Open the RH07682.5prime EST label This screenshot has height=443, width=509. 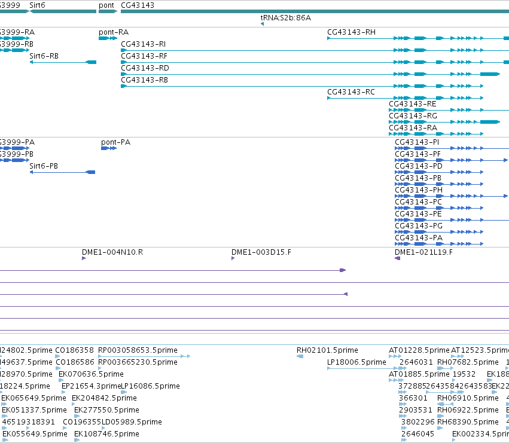468,362
